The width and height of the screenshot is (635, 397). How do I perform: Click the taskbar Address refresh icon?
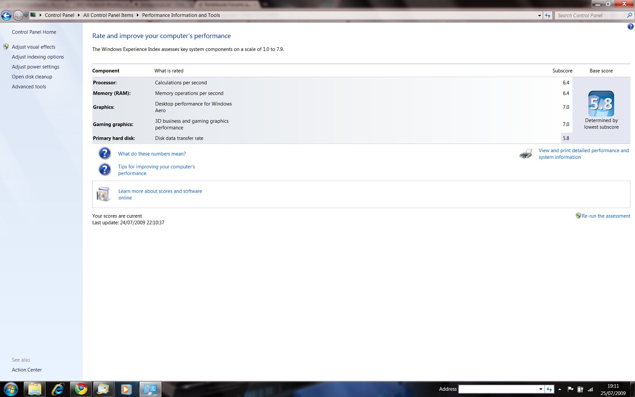[x=549, y=389]
